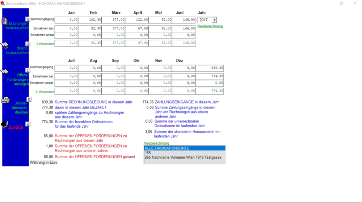Screen dimensions: 362x203
Task: Click text Summe der OFFENEN FORDERUNGEN gesamt
Action: point(95,157)
